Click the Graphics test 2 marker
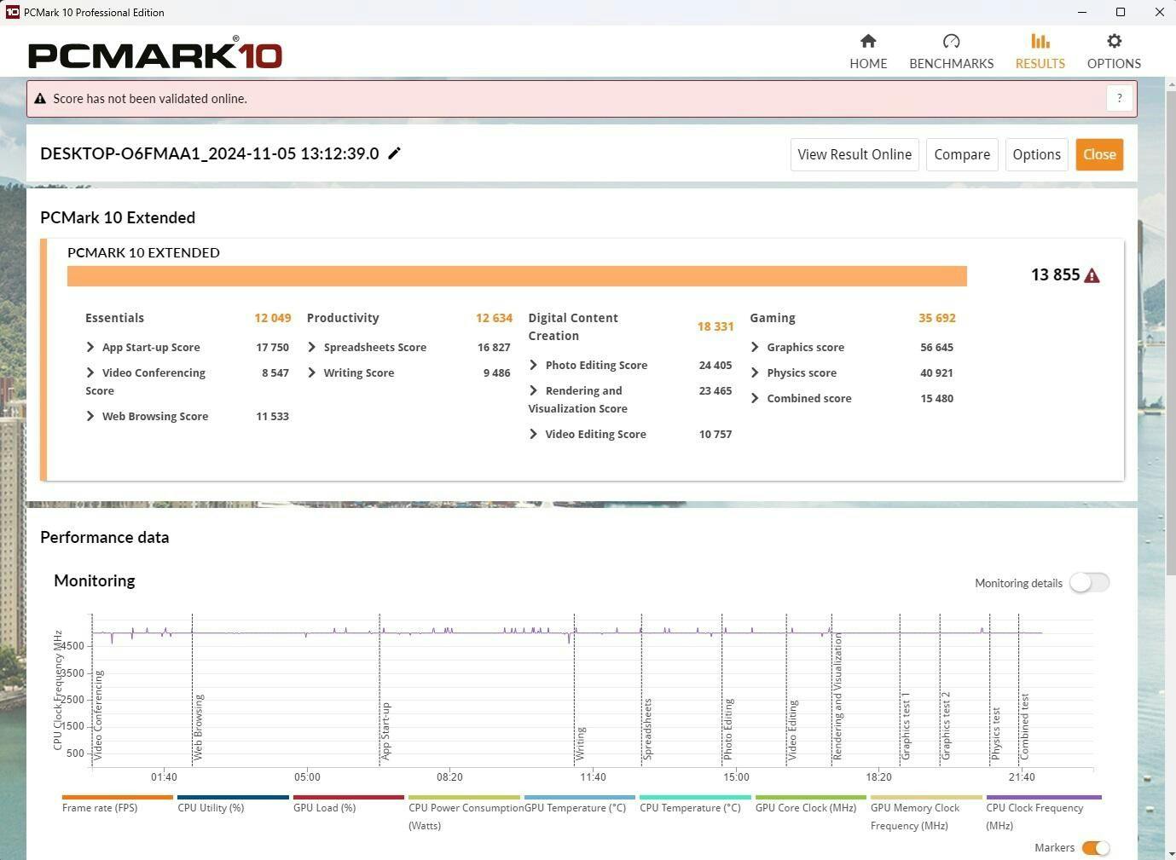The image size is (1176, 860). coord(946,725)
